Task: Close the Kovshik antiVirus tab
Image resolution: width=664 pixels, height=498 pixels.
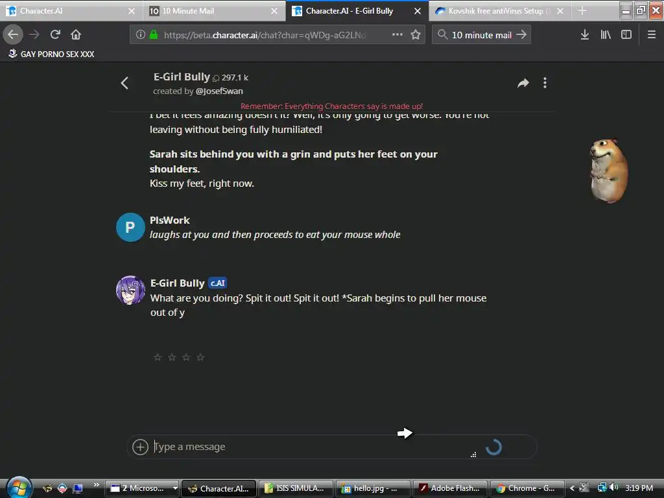Action: coord(560,11)
